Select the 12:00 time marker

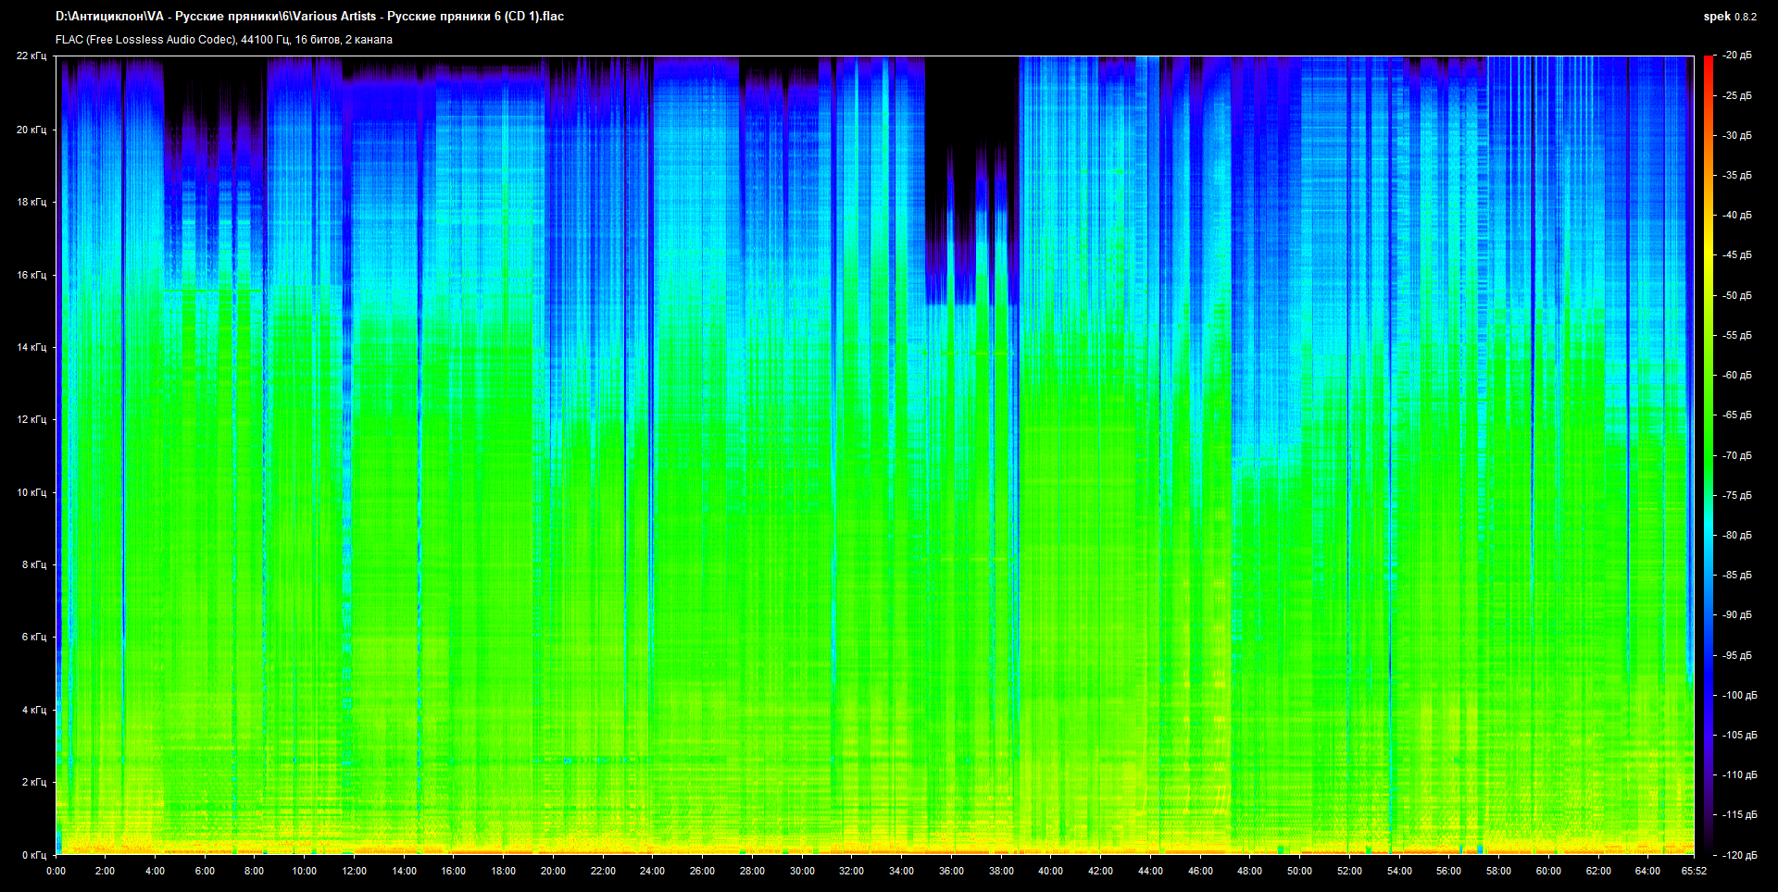(354, 871)
